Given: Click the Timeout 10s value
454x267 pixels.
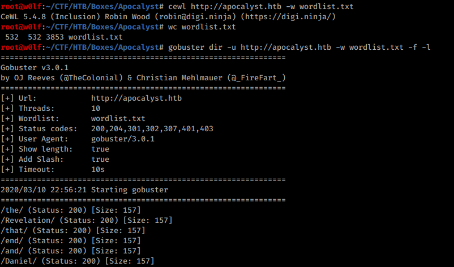Looking at the screenshot, I should point(98,169).
